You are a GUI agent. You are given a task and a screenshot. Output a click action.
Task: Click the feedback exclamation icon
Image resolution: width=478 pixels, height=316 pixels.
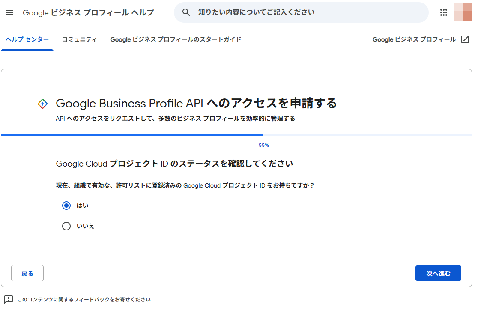9,299
